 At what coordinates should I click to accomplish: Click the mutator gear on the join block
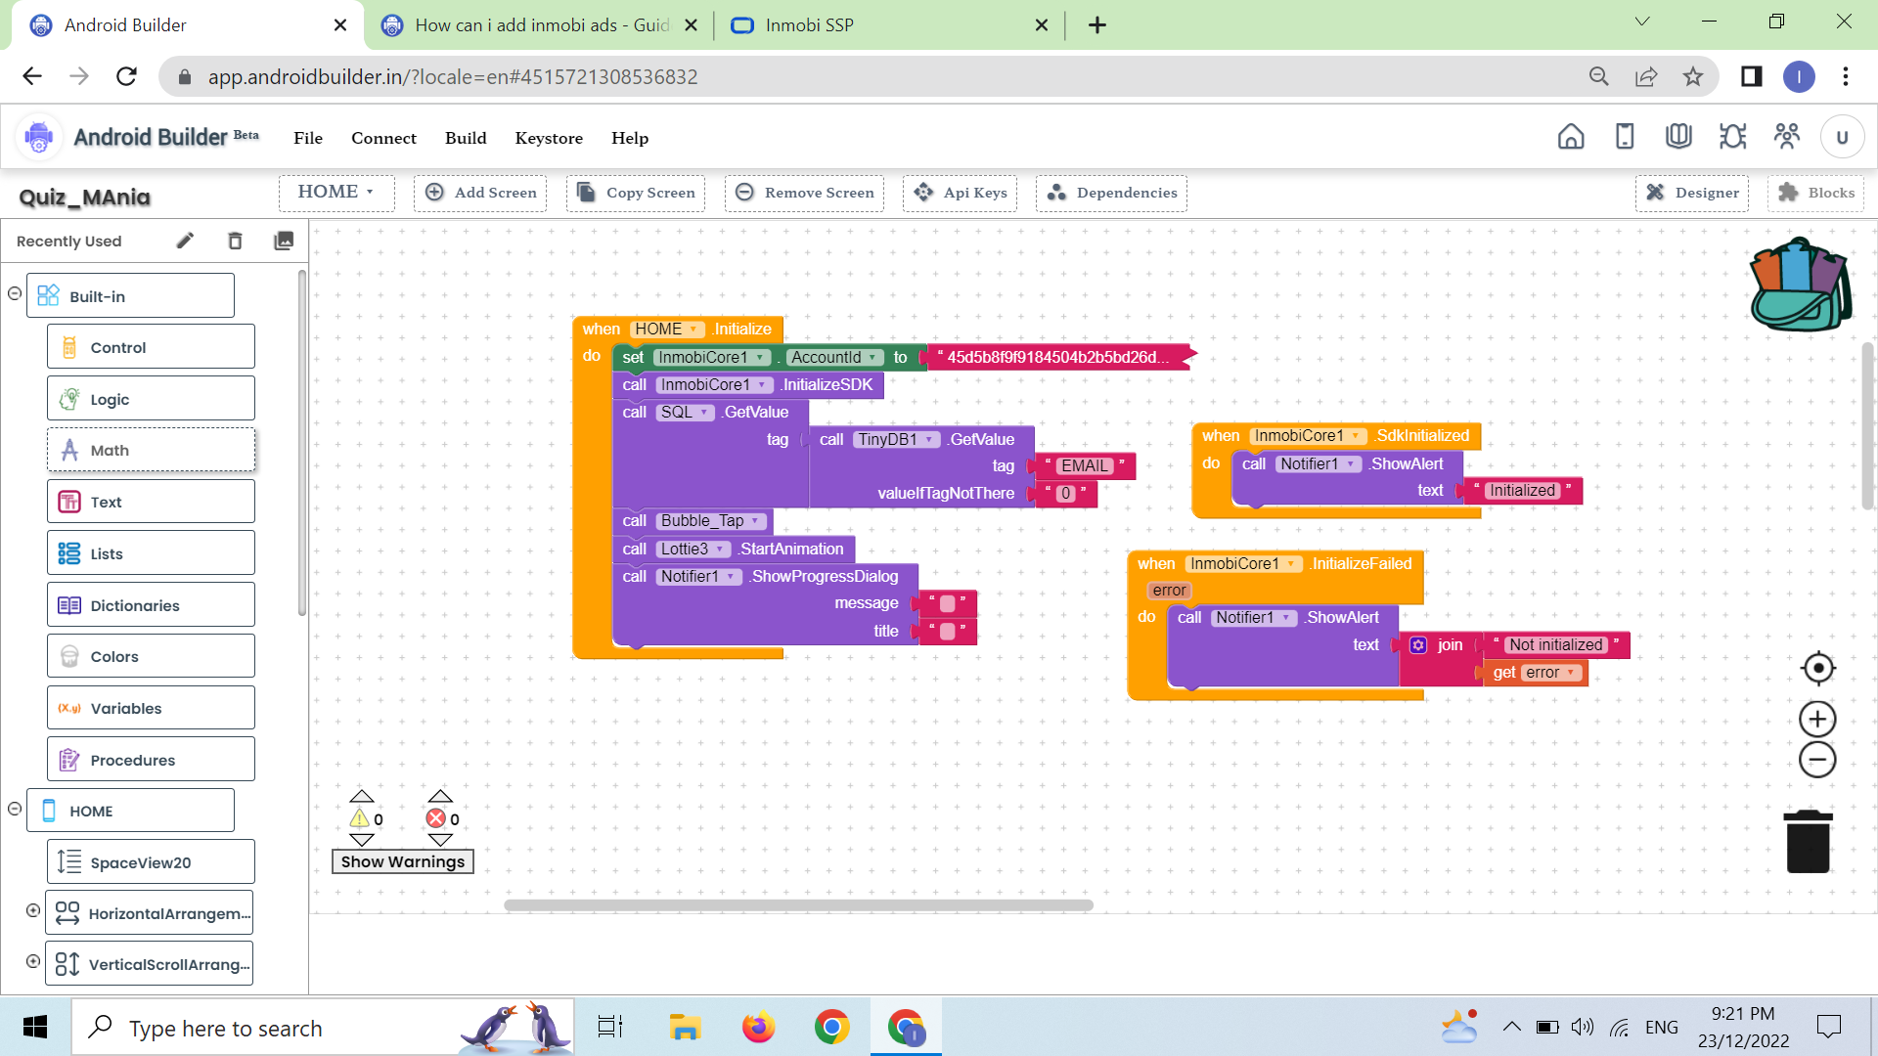(1418, 645)
